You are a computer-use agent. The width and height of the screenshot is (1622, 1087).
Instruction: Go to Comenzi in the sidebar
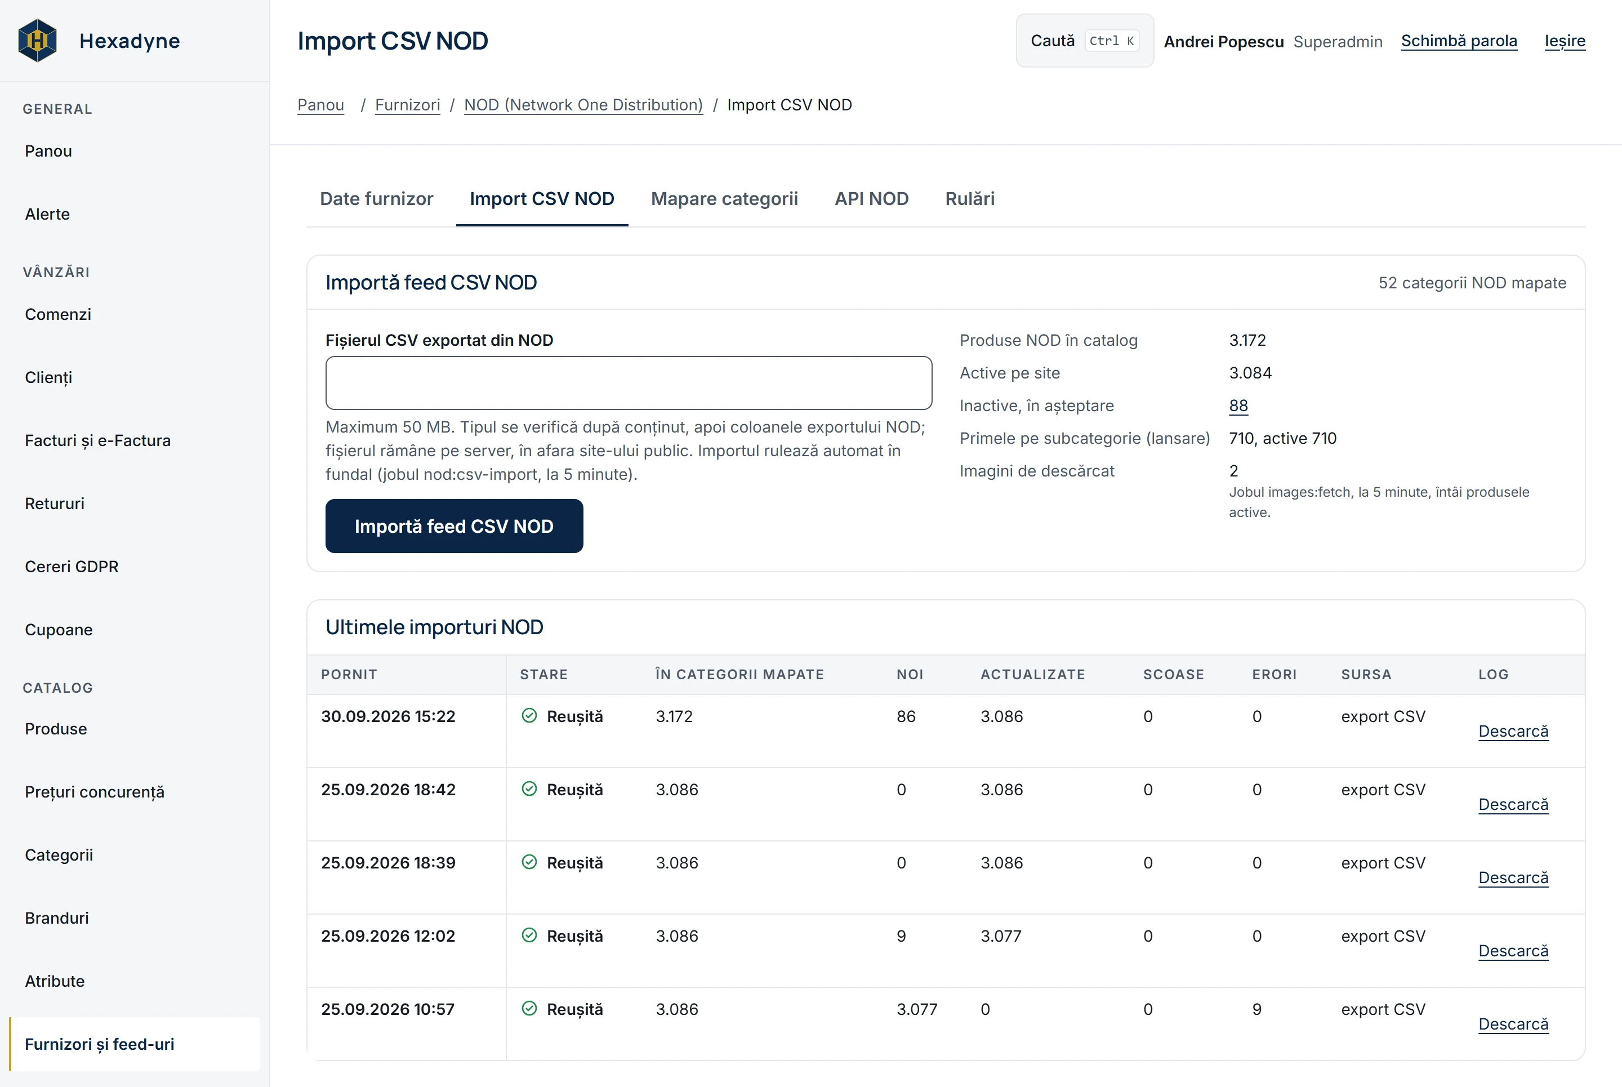(x=135, y=314)
